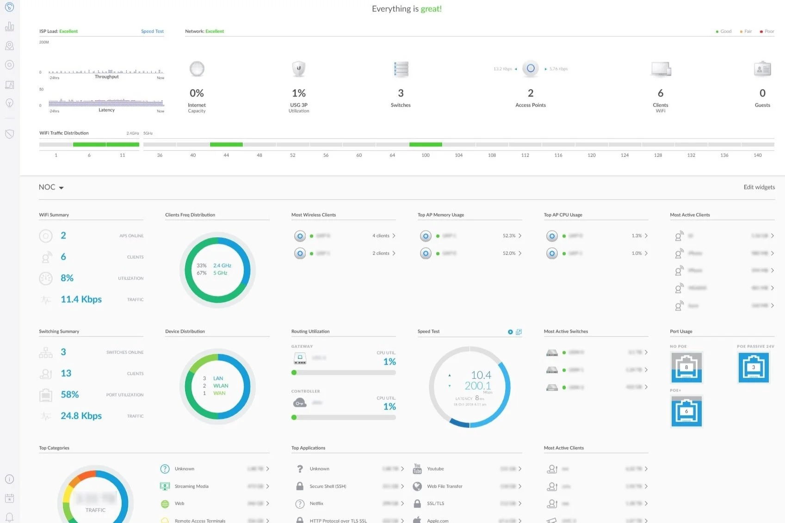
Task: Select the POE Passive 24V port tile
Action: (754, 368)
